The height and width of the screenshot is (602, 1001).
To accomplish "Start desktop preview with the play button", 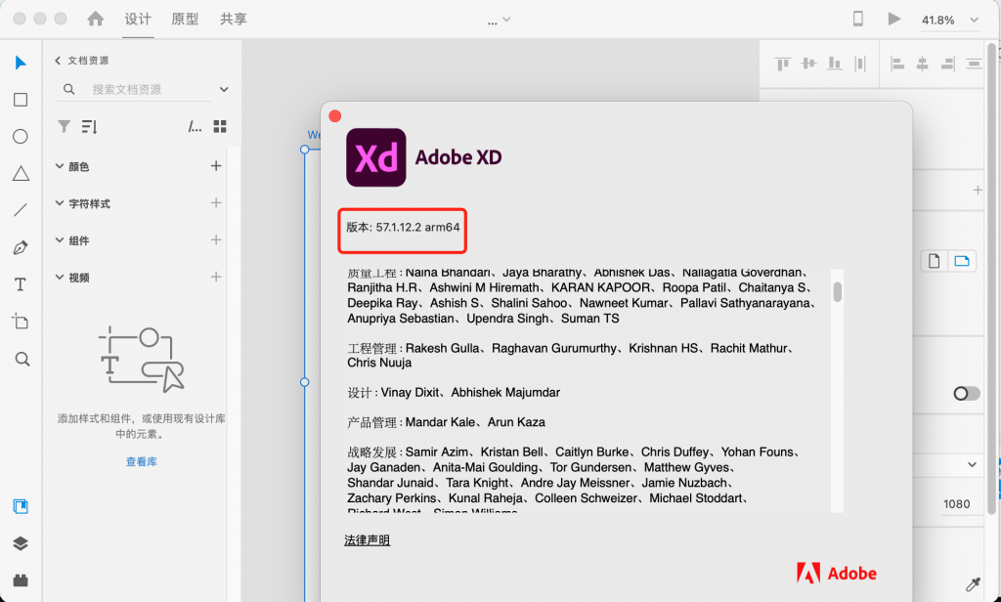I will 892,18.
